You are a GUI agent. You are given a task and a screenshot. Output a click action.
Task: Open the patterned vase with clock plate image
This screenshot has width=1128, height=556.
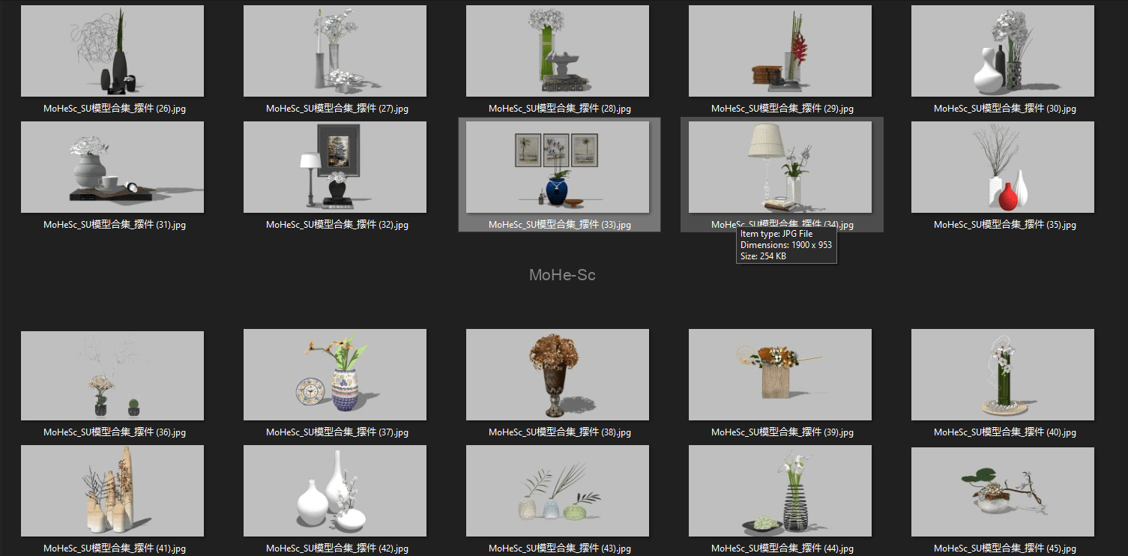(x=335, y=375)
